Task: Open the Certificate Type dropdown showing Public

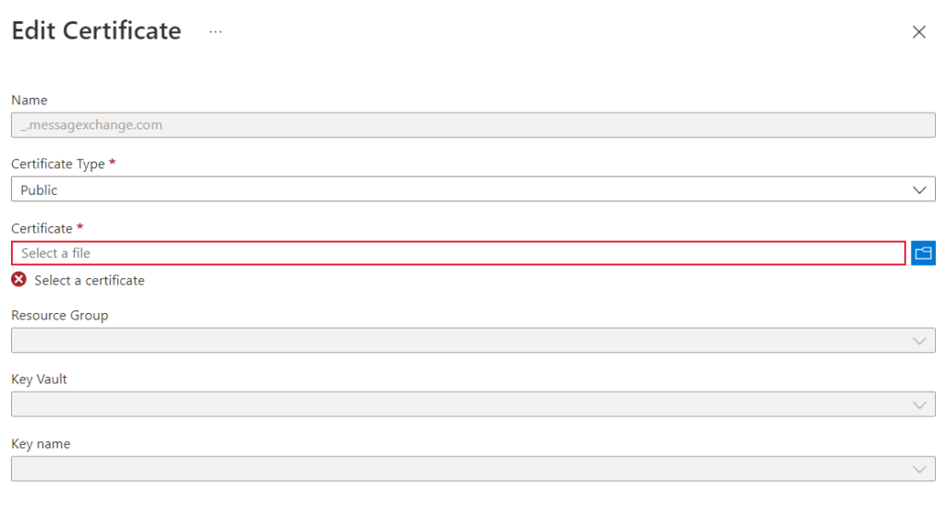Action: pos(473,189)
